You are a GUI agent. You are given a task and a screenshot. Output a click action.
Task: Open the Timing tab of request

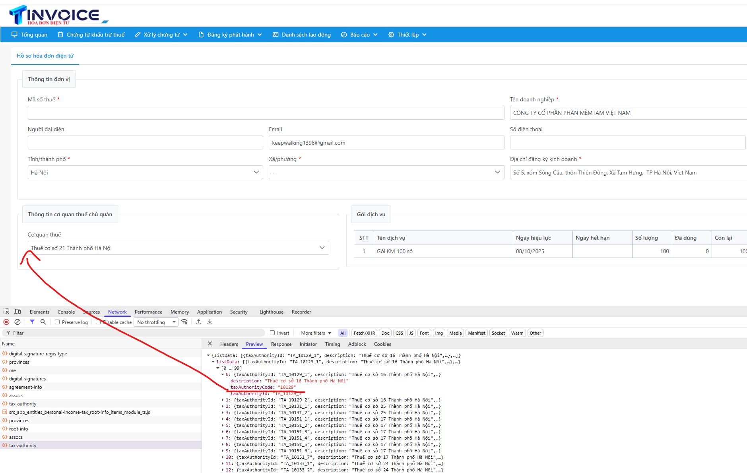[x=332, y=344]
